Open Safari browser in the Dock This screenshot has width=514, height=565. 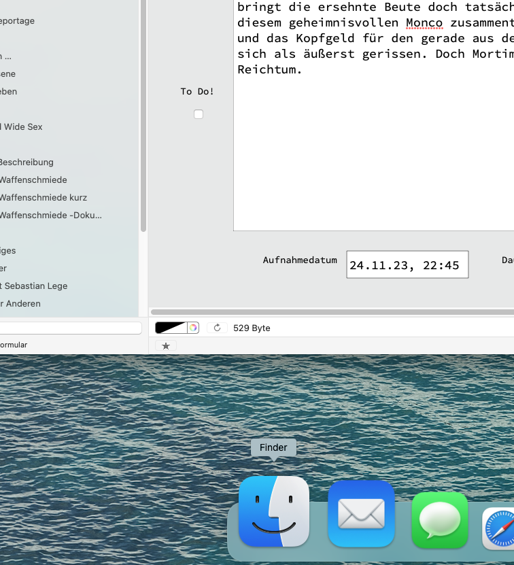pyautogui.click(x=500, y=527)
